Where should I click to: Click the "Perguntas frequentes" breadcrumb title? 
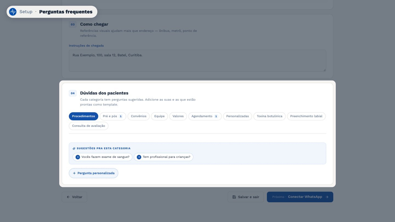pos(66,12)
